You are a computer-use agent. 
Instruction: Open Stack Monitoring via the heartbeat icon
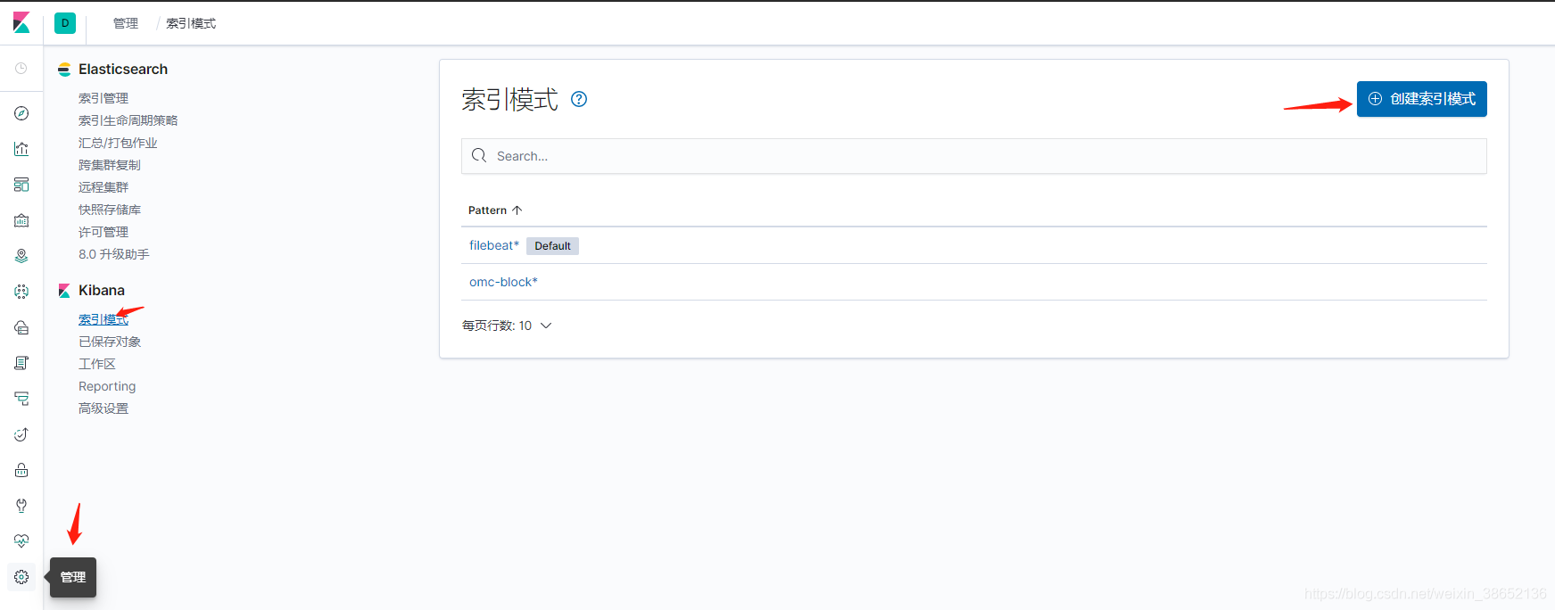pyautogui.click(x=21, y=541)
